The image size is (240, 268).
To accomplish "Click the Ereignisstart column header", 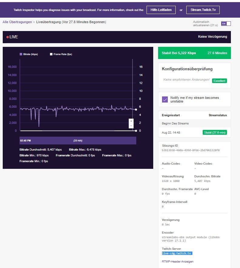I will click(171, 115).
